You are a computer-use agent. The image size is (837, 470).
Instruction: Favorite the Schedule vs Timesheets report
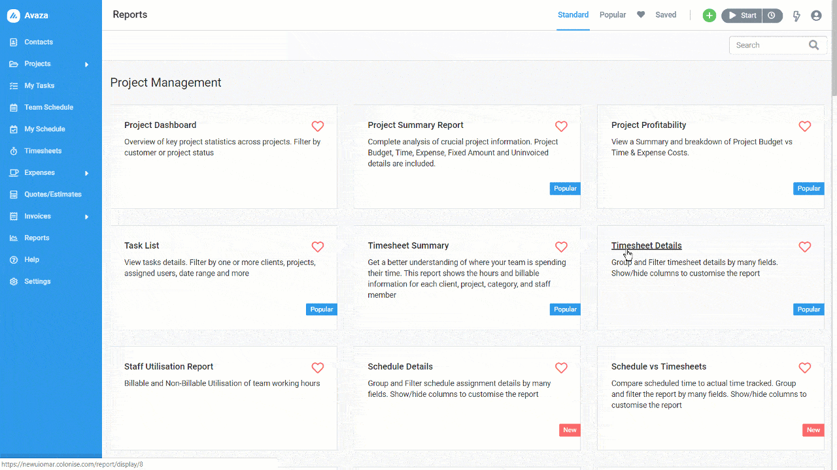(804, 368)
